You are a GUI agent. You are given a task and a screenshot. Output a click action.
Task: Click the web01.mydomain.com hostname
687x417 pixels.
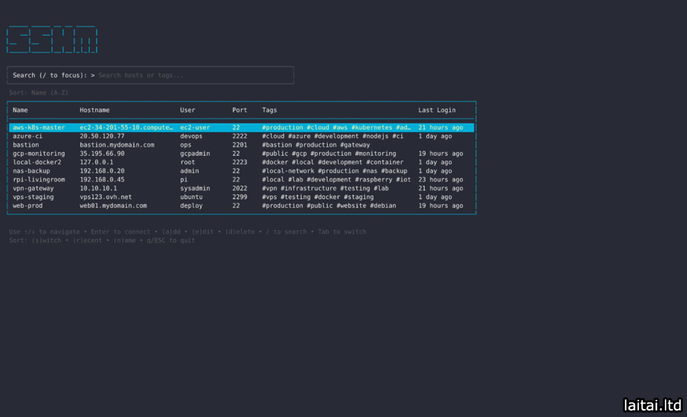click(113, 205)
